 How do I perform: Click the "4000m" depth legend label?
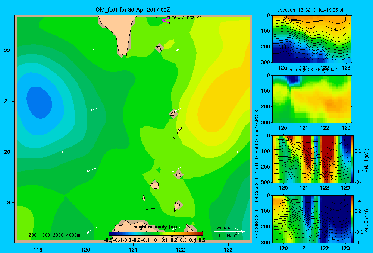tap(73, 235)
